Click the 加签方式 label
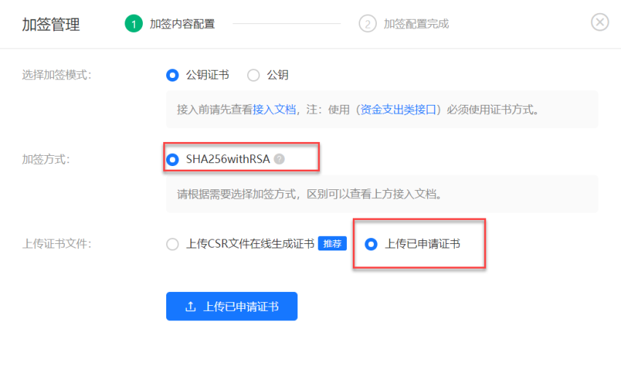 pos(46,159)
